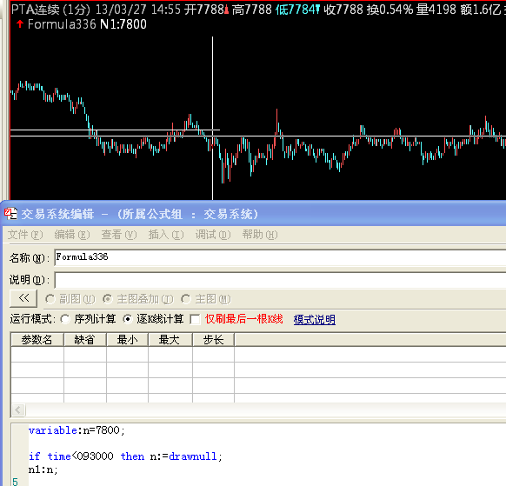Image resolution: width=506 pixels, height=486 pixels.
Task: Click the empty 说明 description field
Action: coord(280,280)
